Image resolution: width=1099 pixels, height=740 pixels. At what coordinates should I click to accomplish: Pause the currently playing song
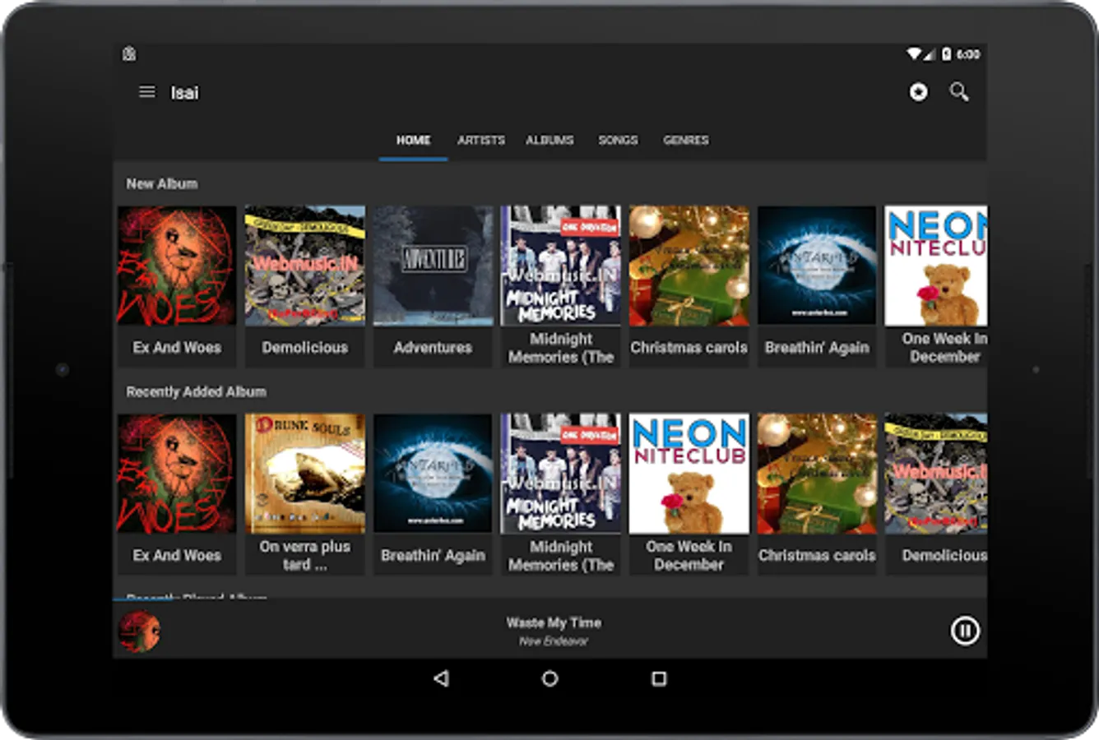965,631
